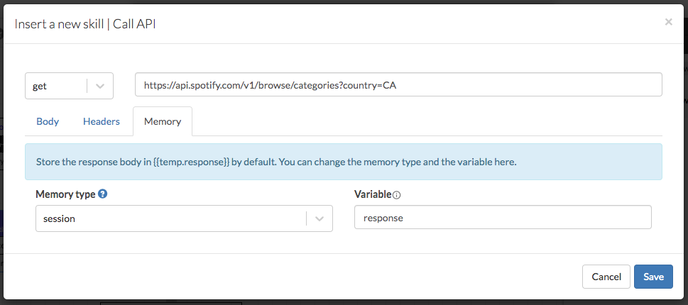The width and height of the screenshot is (688, 305).
Task: Switch to the Body tab
Action: point(48,121)
